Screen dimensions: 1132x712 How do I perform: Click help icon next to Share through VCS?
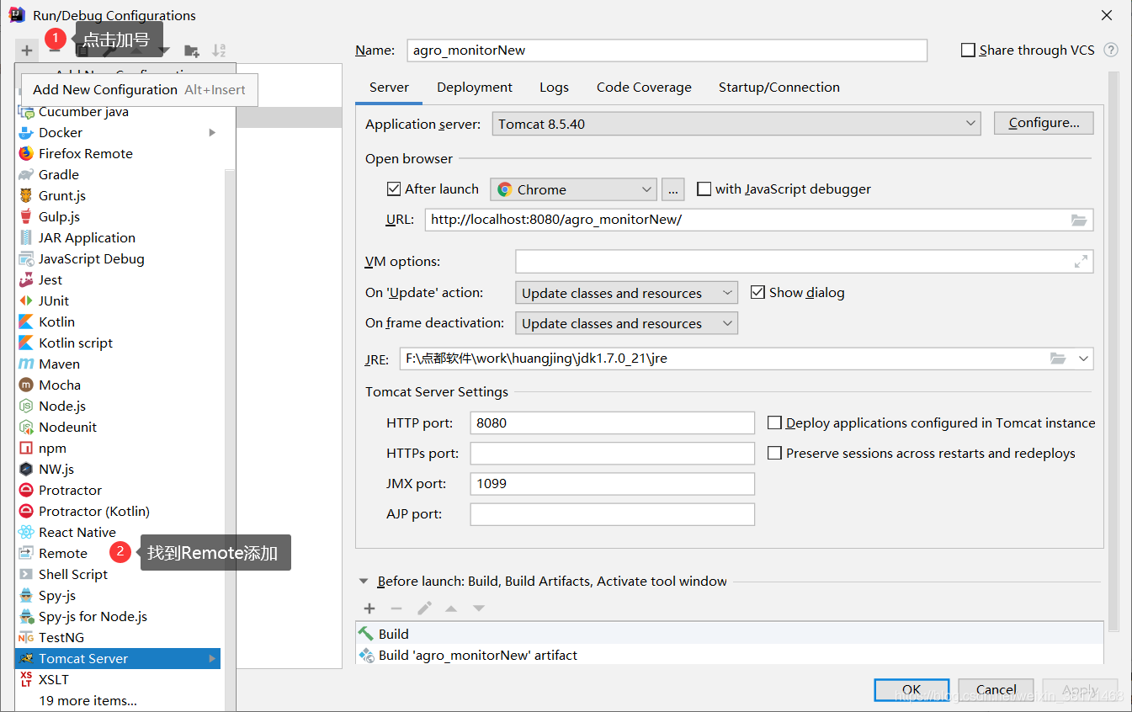1111,50
